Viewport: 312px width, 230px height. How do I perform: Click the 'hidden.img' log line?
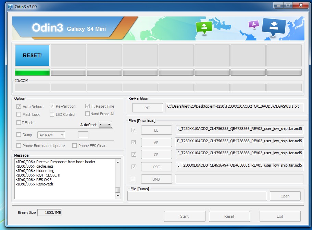[x=35, y=171]
